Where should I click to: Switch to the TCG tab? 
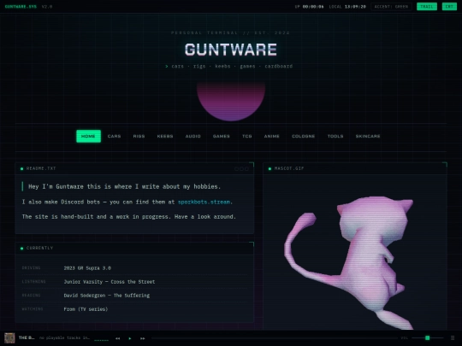coord(247,136)
